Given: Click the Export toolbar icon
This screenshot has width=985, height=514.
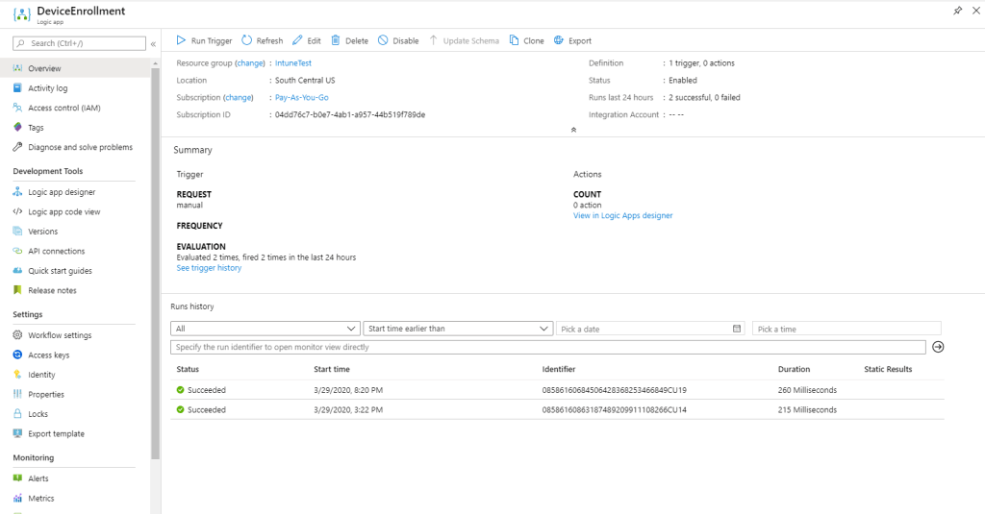Looking at the screenshot, I should [559, 41].
